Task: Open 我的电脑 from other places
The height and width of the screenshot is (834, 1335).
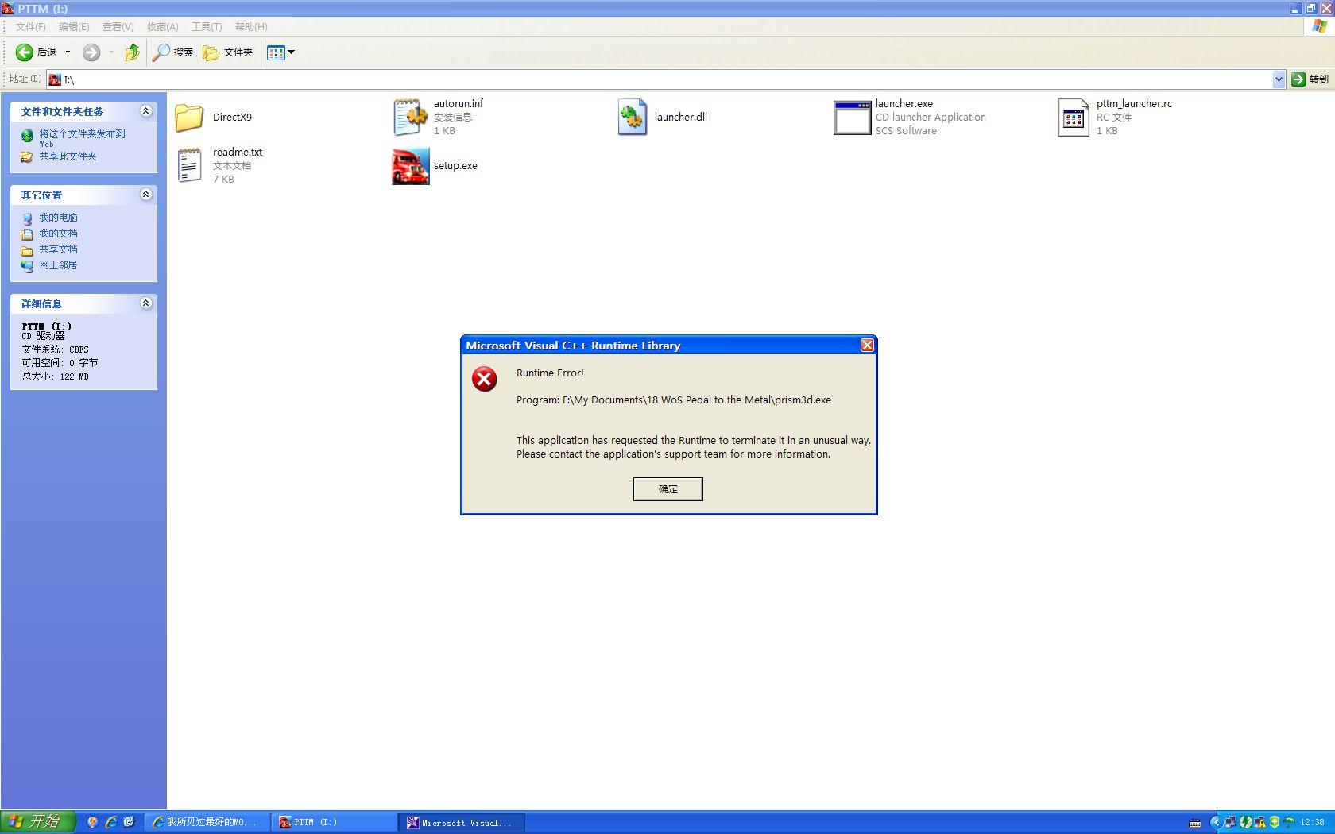Action: tap(58, 218)
